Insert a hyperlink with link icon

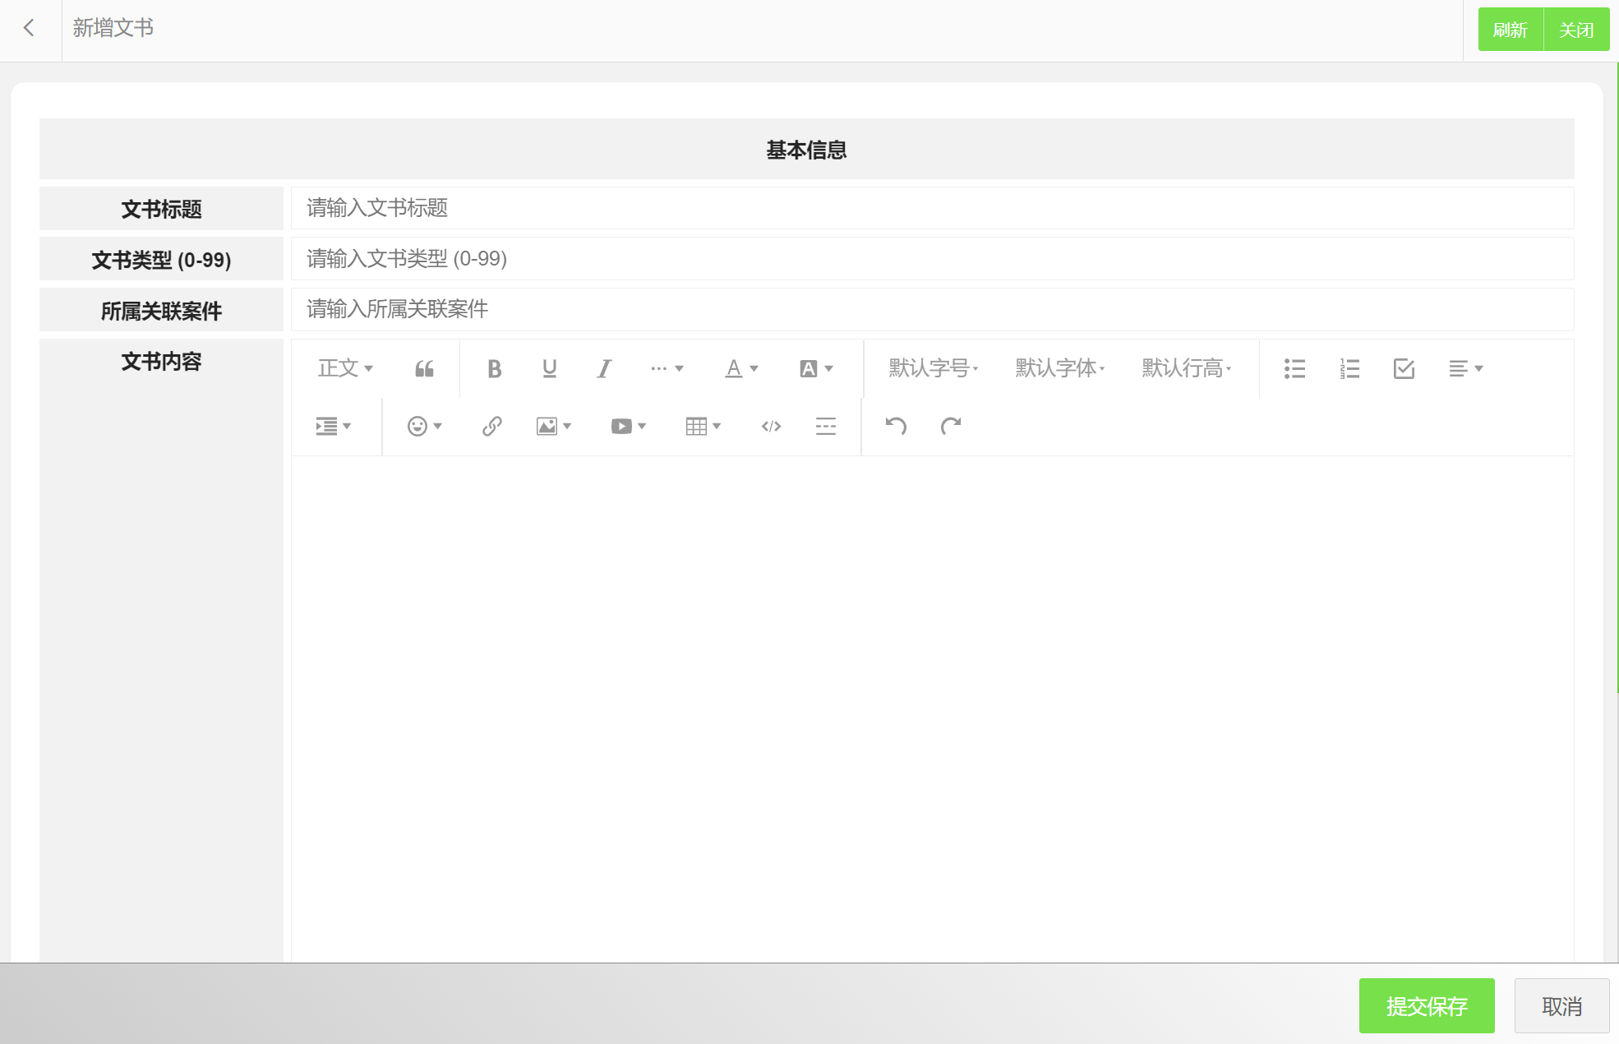(x=491, y=426)
